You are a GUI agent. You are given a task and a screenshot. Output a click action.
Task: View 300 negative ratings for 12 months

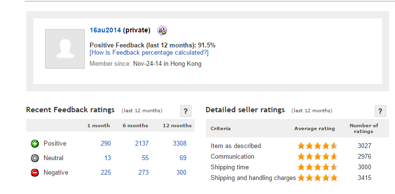click(182, 172)
